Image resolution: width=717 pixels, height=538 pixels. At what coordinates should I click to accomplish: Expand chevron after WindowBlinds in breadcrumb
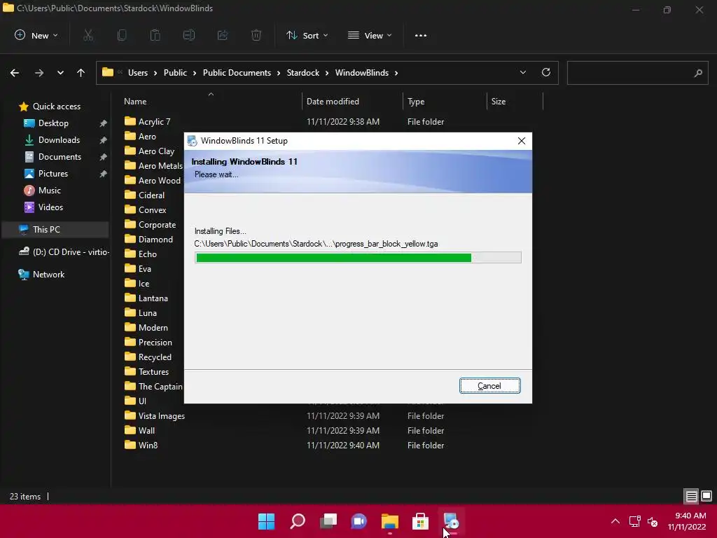point(396,73)
